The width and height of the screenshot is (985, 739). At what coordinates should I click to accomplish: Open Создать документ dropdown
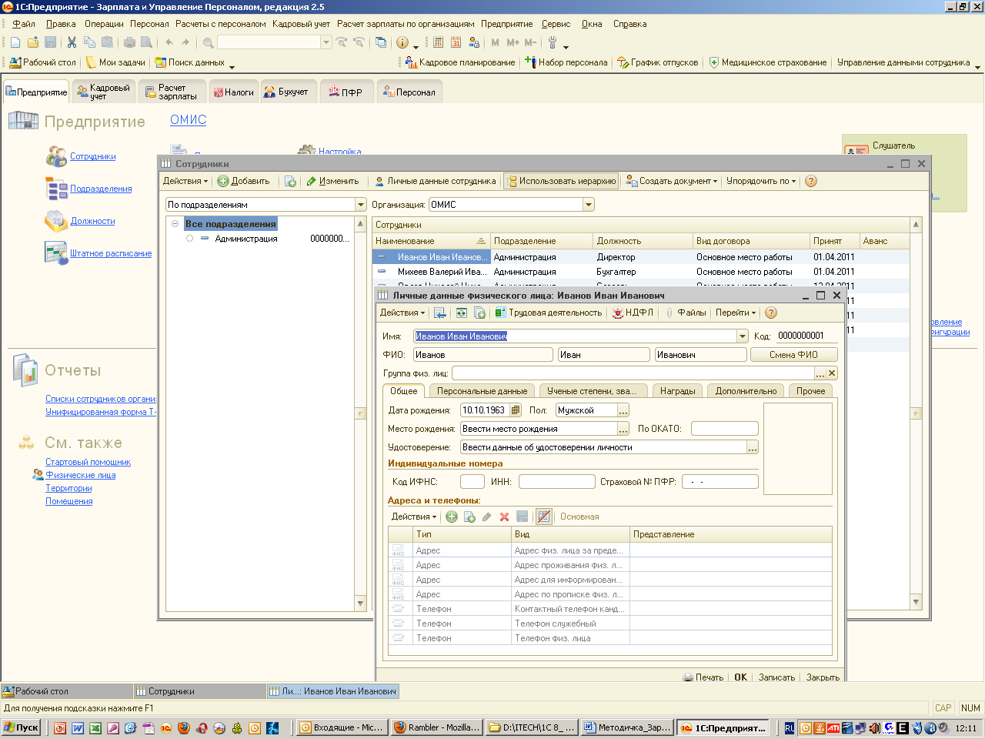tap(672, 181)
